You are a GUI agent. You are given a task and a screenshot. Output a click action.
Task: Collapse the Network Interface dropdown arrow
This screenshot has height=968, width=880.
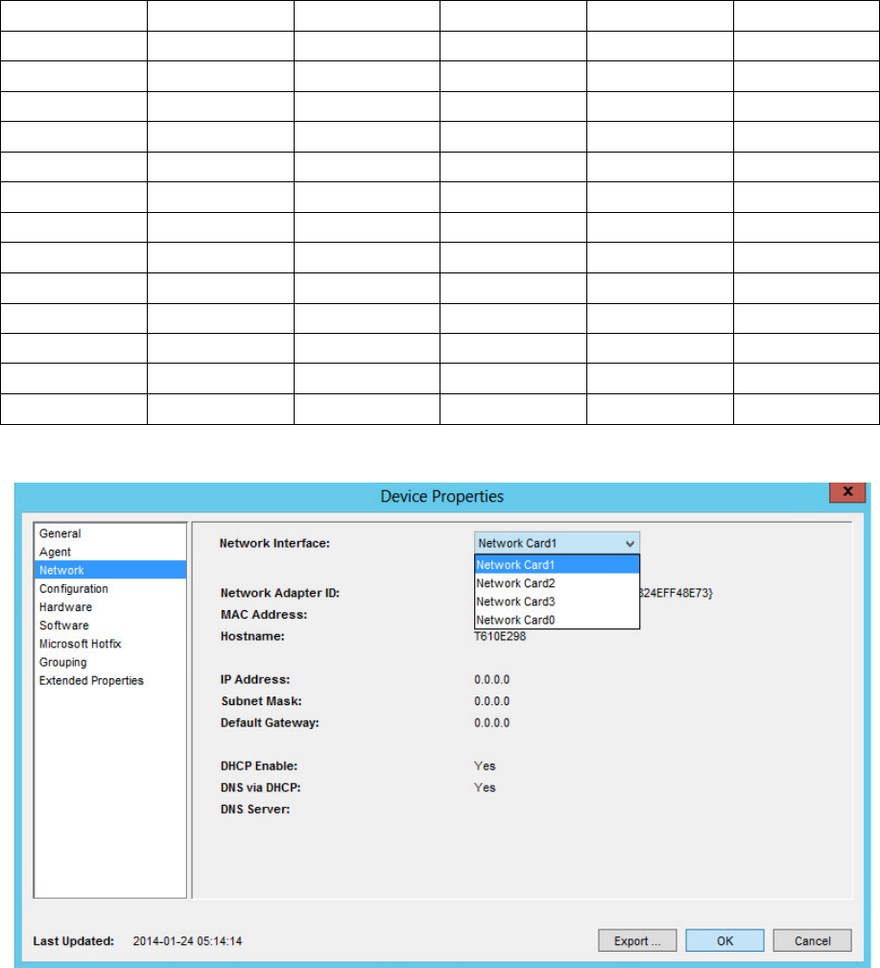pyautogui.click(x=630, y=544)
